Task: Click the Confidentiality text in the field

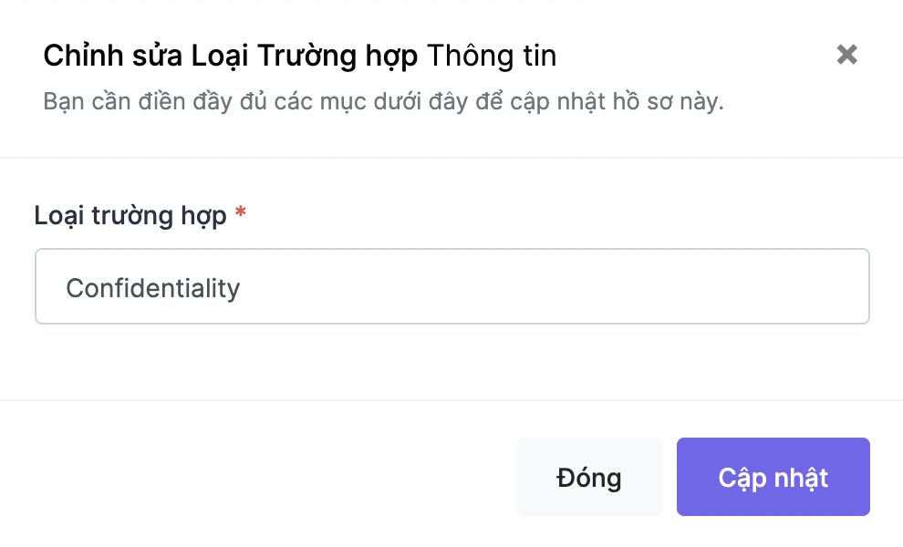Action: point(152,288)
